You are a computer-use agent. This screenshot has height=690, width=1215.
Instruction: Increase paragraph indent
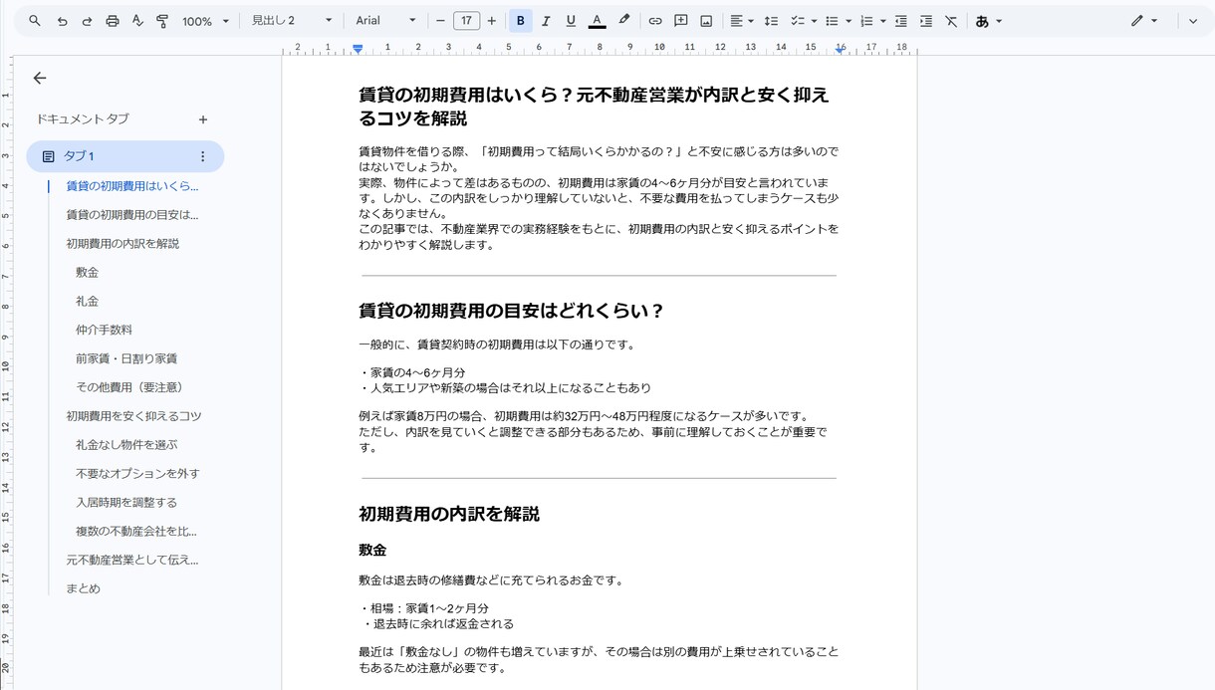926,21
